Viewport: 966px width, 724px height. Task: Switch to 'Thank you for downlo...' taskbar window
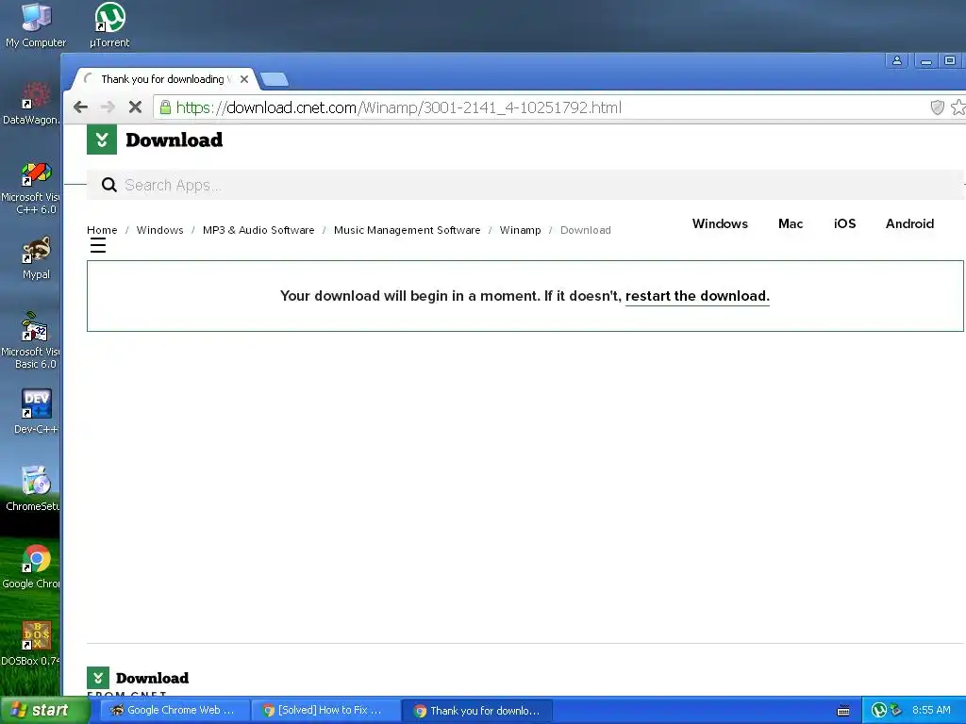[x=476, y=711]
